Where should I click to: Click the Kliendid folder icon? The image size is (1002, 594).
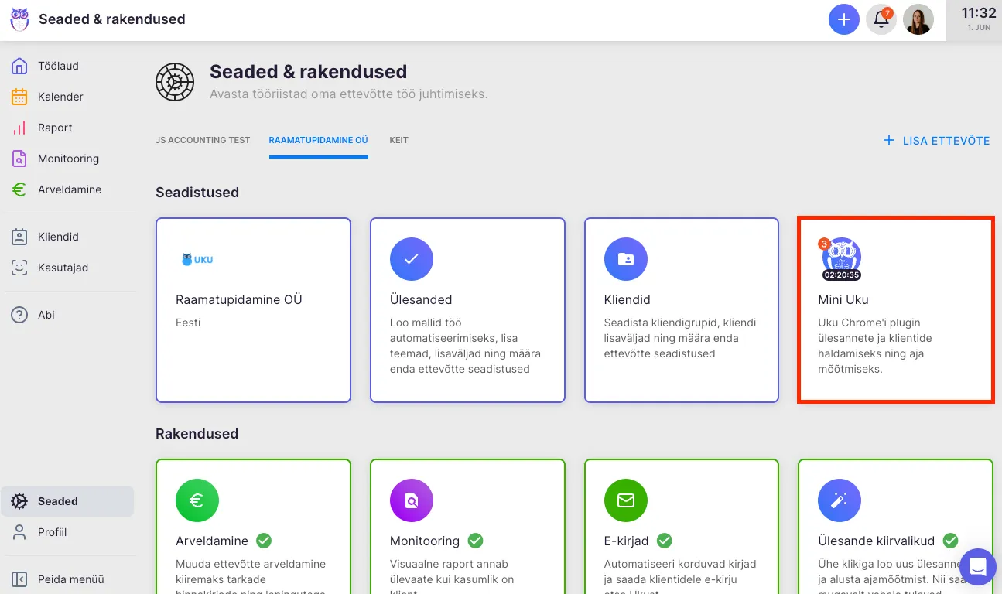point(625,259)
